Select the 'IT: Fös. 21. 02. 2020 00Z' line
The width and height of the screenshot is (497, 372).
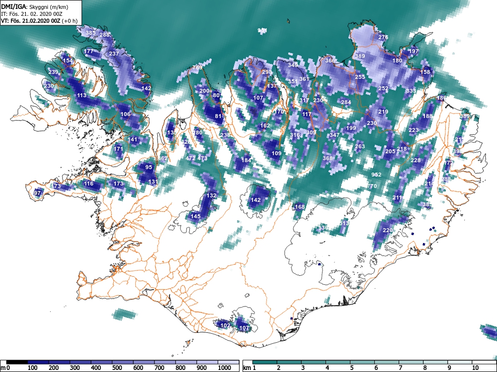pos(32,14)
